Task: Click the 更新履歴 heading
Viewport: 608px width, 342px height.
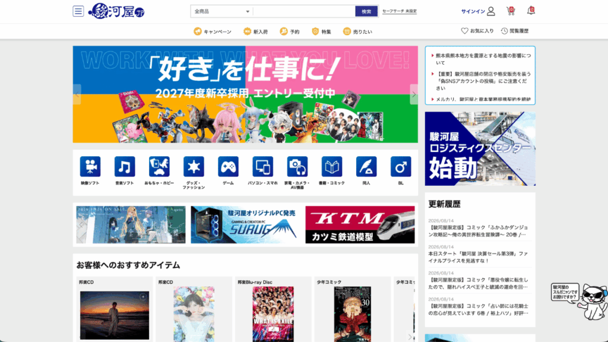Action: 444,204
